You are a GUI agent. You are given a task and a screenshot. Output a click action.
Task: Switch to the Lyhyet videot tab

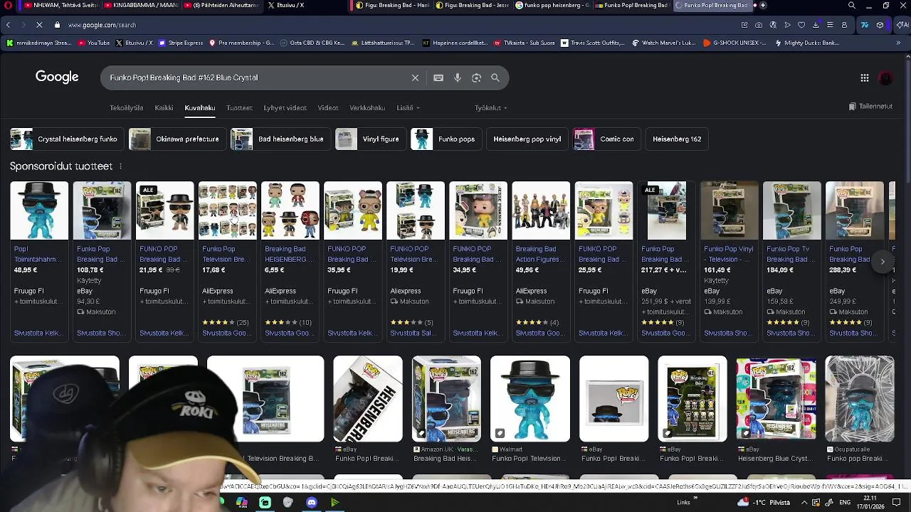[285, 108]
